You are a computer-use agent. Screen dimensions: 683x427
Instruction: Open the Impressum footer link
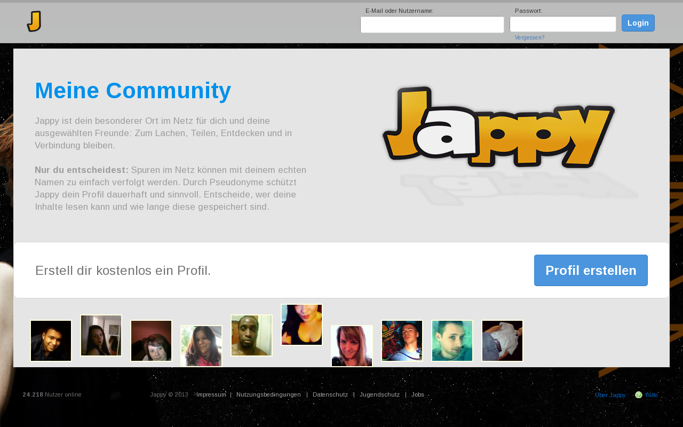(x=211, y=395)
